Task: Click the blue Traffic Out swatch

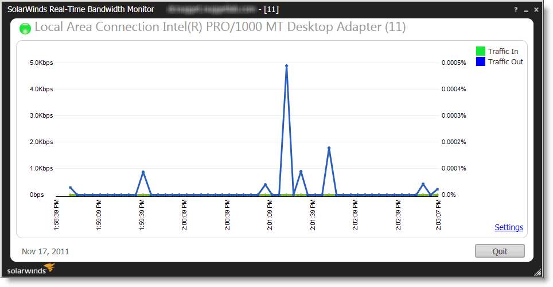Action: (480, 61)
